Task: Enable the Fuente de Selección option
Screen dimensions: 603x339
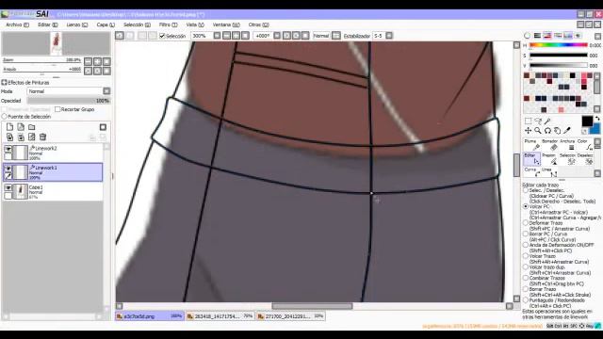Action: click(4, 116)
